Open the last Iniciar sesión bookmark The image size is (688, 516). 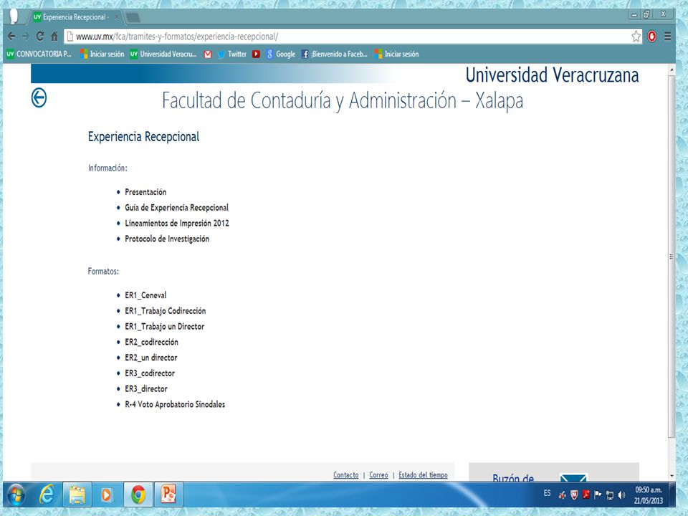[396, 54]
